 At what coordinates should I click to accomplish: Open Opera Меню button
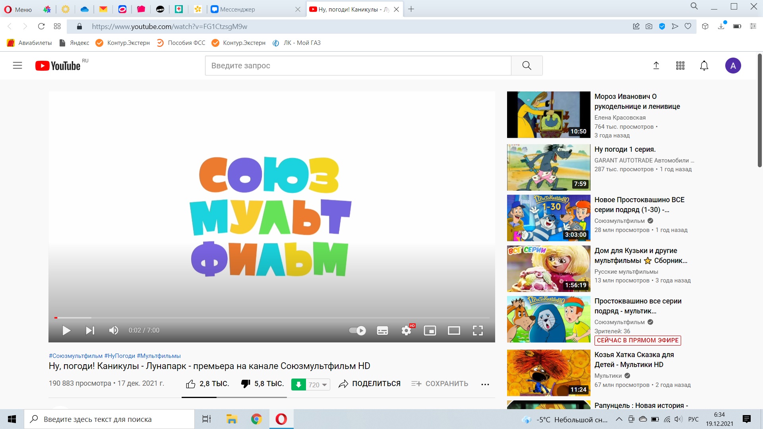tap(18, 10)
